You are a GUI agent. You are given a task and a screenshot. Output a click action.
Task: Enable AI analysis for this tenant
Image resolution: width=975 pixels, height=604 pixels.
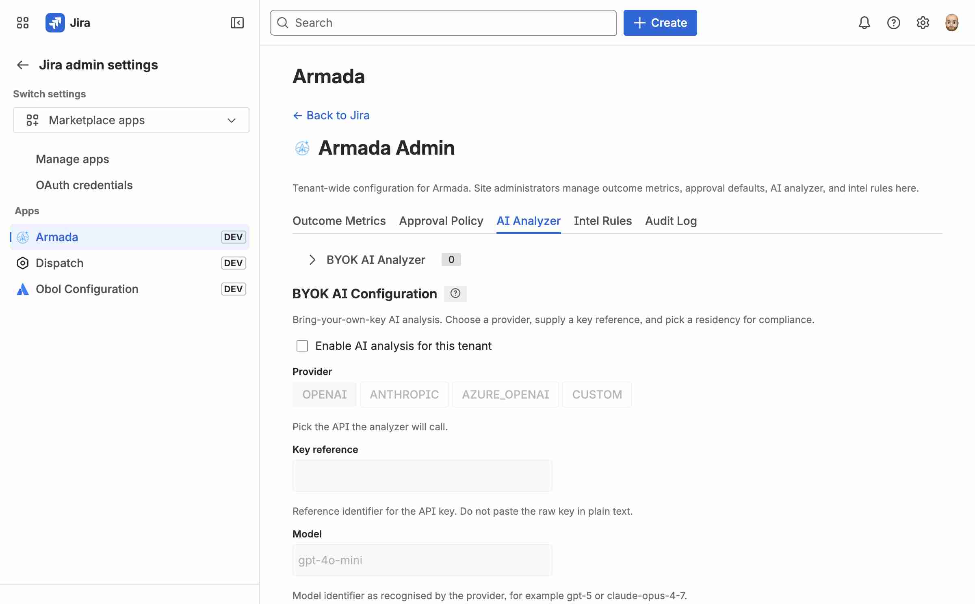302,346
